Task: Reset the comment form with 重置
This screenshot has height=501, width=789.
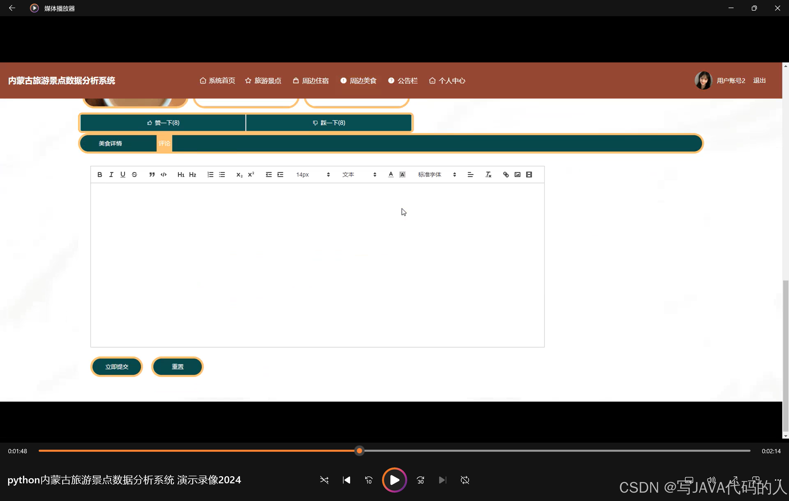Action: click(178, 367)
